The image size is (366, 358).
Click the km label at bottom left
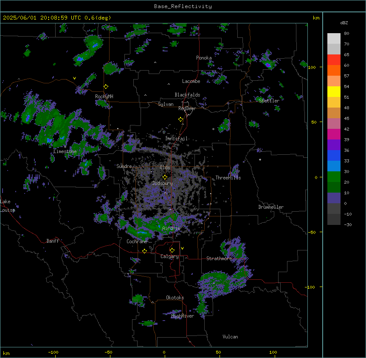pos(6,353)
